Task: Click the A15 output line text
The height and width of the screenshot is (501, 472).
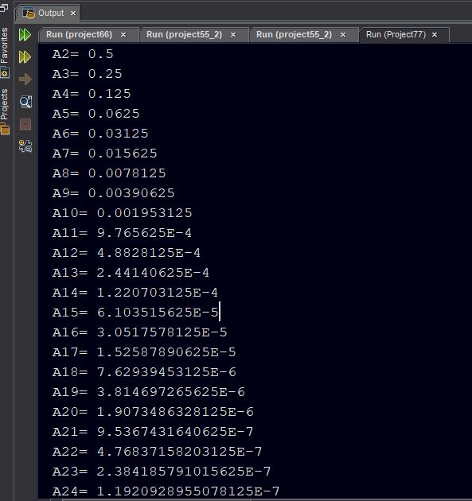Action: point(135,313)
